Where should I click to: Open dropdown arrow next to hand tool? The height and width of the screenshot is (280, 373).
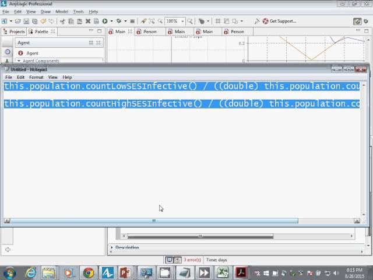pos(208,21)
